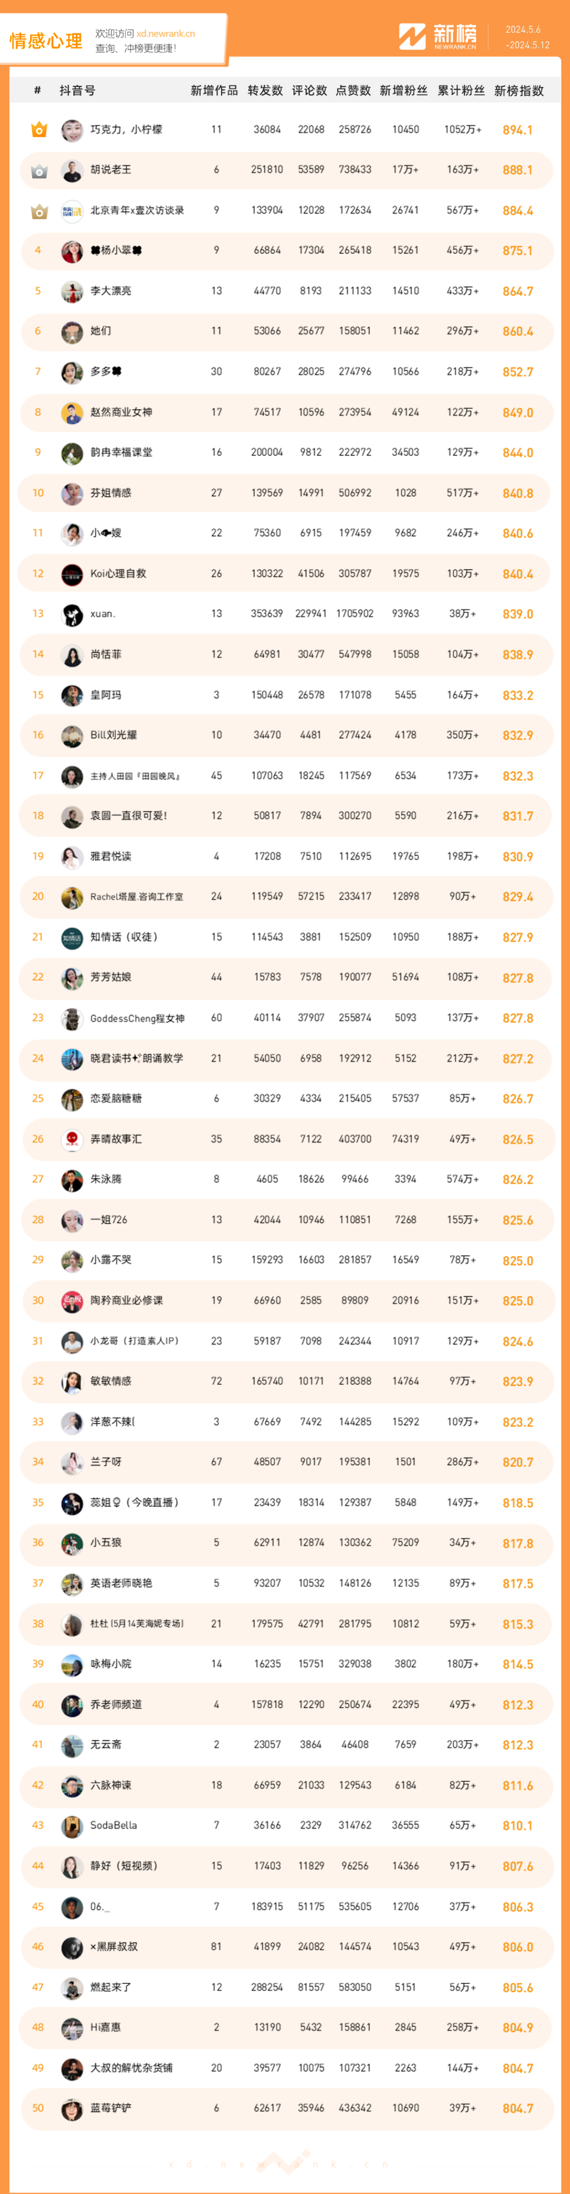The height and width of the screenshot is (2194, 570).
Task: Sort by 点赞数 column header
Action: point(354,90)
